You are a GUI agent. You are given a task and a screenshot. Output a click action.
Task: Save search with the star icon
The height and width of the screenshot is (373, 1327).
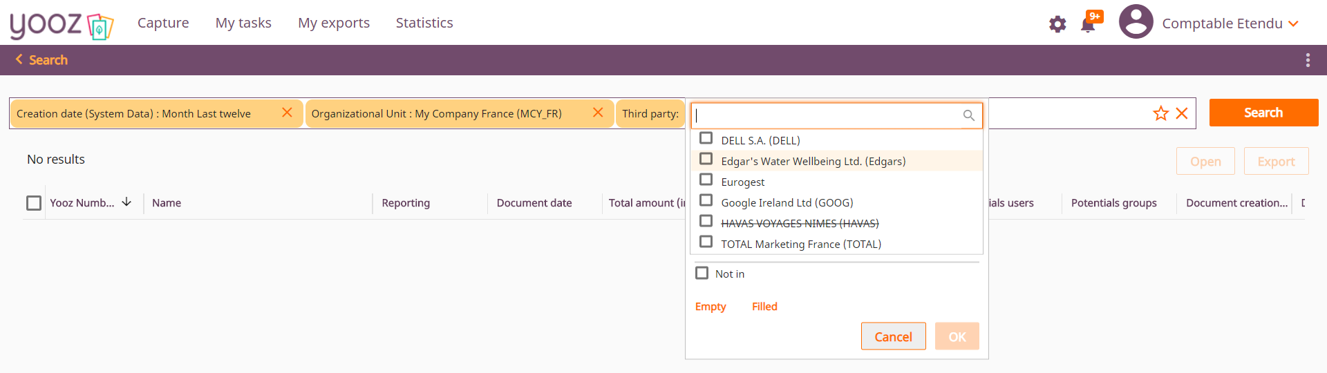tap(1160, 113)
